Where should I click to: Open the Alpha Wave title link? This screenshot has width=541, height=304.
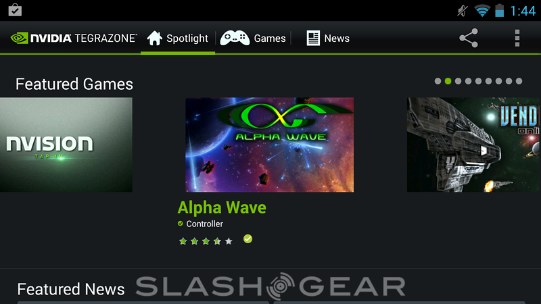tap(222, 207)
